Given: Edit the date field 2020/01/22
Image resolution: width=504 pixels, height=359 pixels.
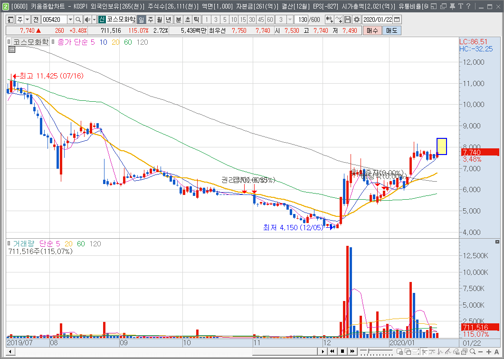Looking at the screenshot, I should coord(378,19).
